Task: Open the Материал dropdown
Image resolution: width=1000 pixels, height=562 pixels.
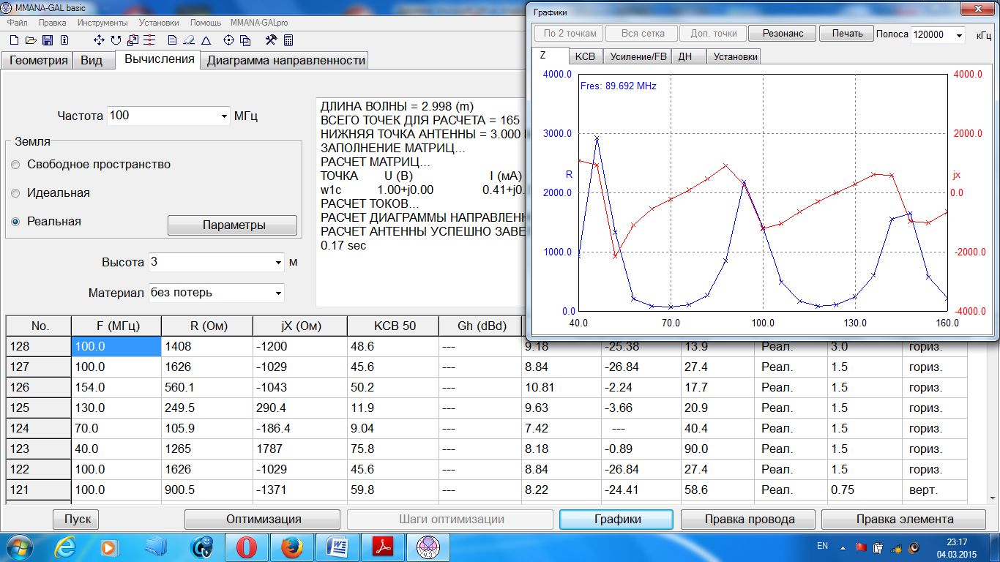Action: 278,293
